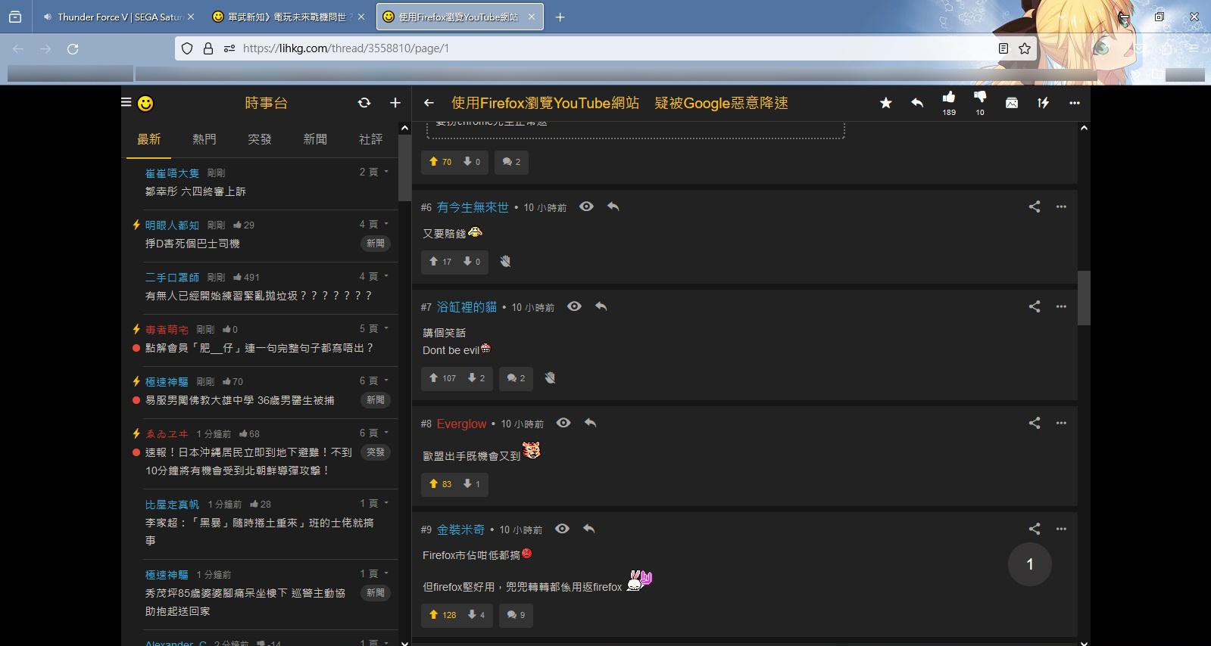
Task: Bookmark this page with Firefox star
Action: click(1025, 48)
